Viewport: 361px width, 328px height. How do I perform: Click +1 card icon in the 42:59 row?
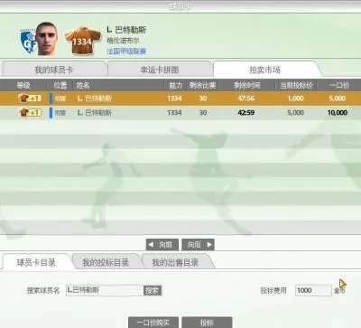30,112
